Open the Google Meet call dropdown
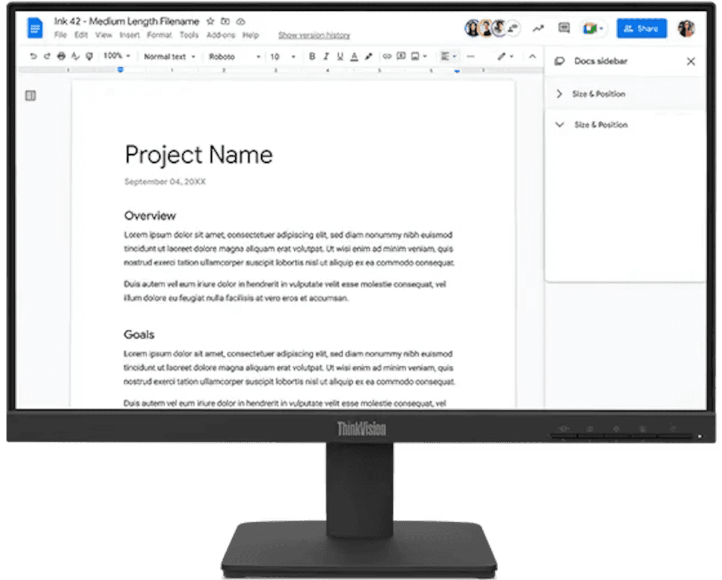 tap(593, 28)
